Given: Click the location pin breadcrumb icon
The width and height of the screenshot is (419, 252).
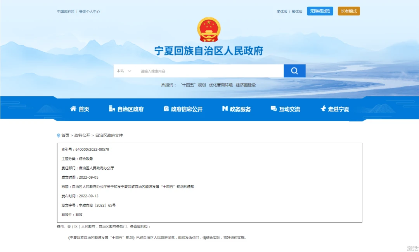Looking at the screenshot, I should 59,136.
